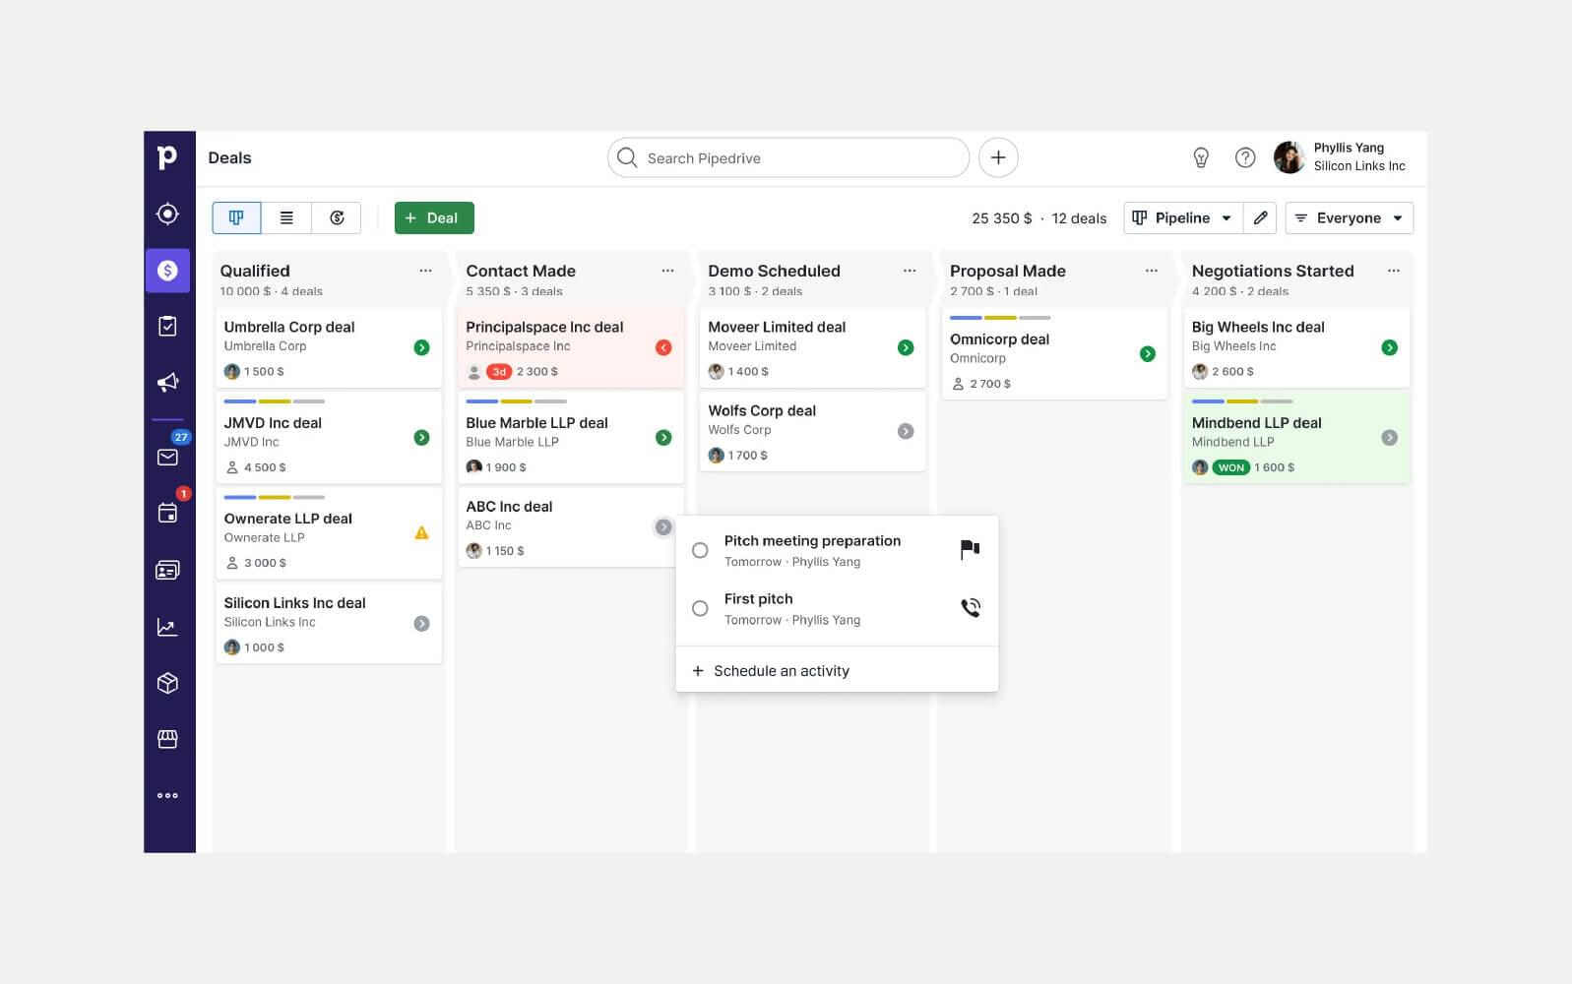Click the green activity arrow on Omnicorp deal

(x=1148, y=354)
